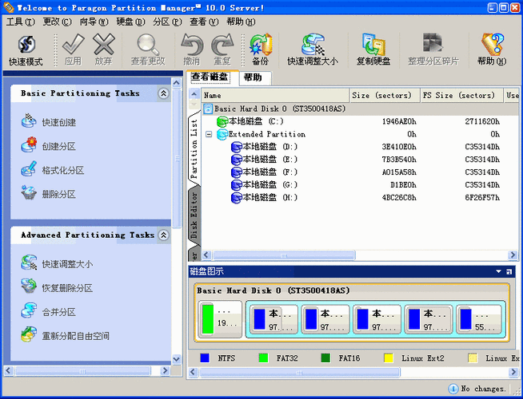Open the 向导(W) menu
This screenshot has width=523, height=399.
[94, 22]
